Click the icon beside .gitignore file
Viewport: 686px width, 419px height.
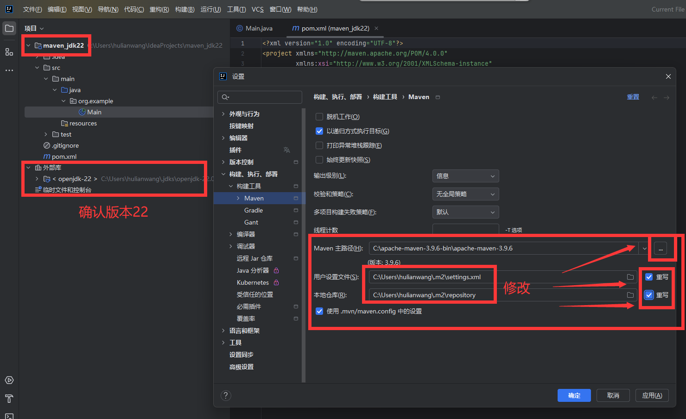47,145
